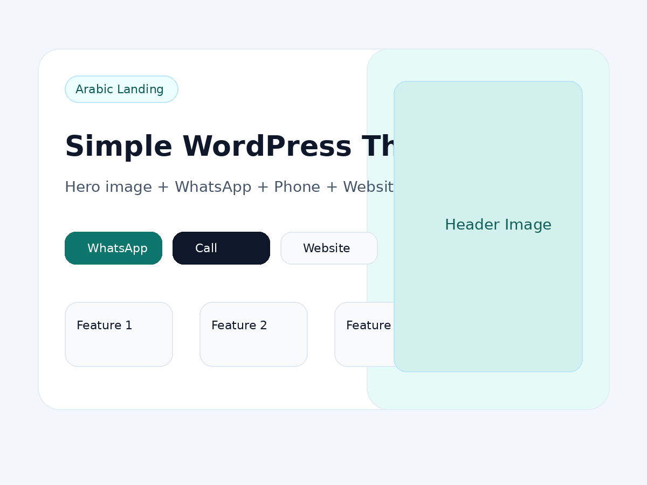Select the Feature 1 card
Viewport: 647px width, 485px height.
pyautogui.click(x=119, y=334)
